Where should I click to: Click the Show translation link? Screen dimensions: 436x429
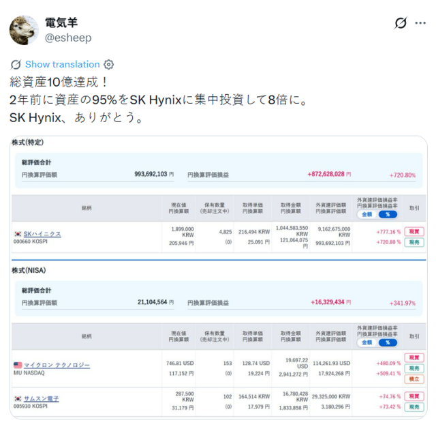point(62,64)
